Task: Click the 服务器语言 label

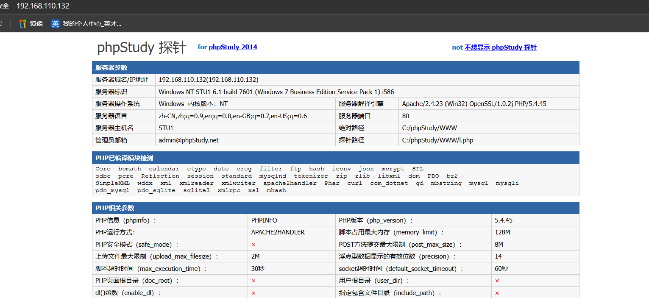Action: (x=111, y=116)
